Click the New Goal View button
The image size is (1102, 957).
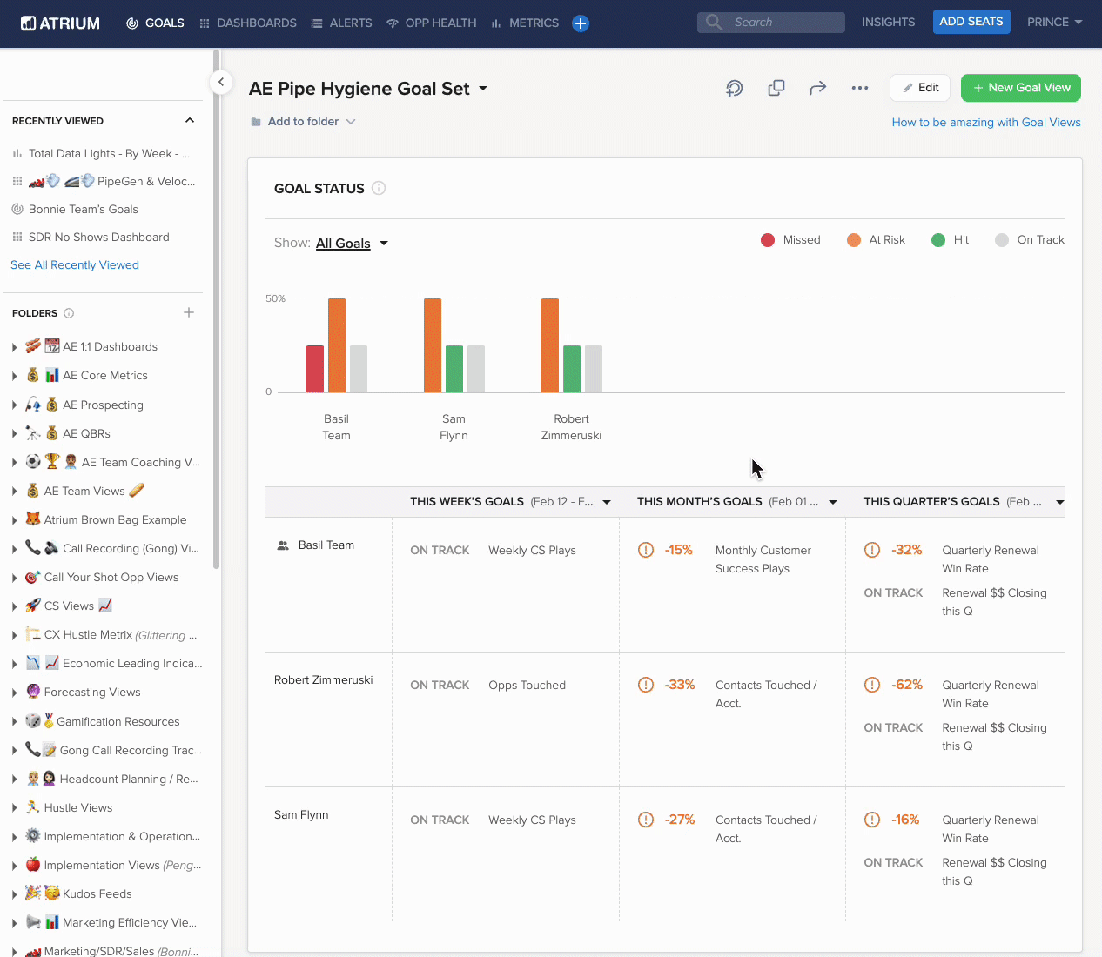[1021, 88]
